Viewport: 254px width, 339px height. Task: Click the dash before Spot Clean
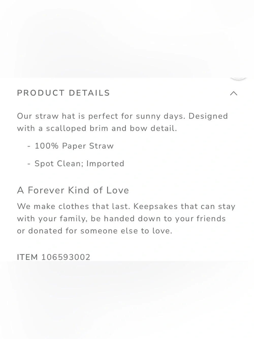(x=29, y=164)
